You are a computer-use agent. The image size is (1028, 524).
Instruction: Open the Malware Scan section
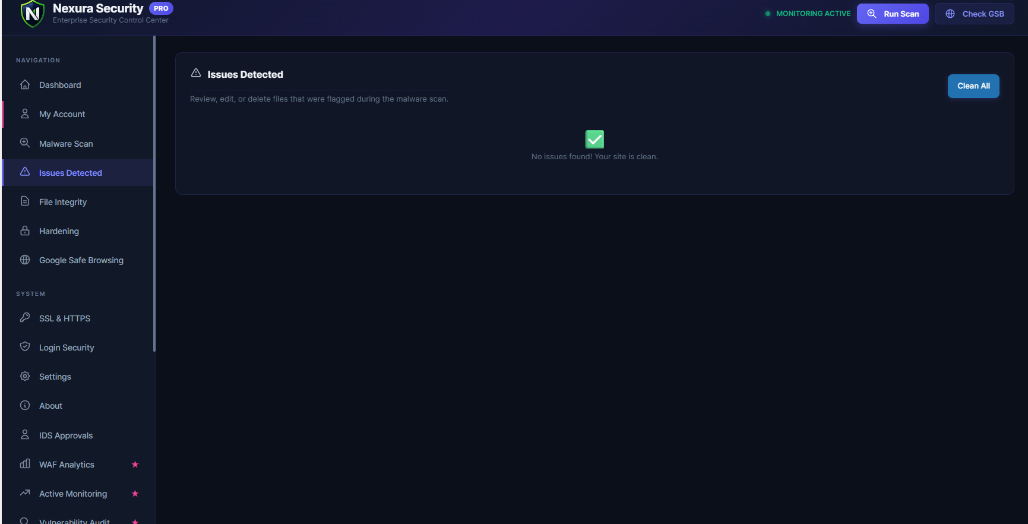tap(78, 144)
